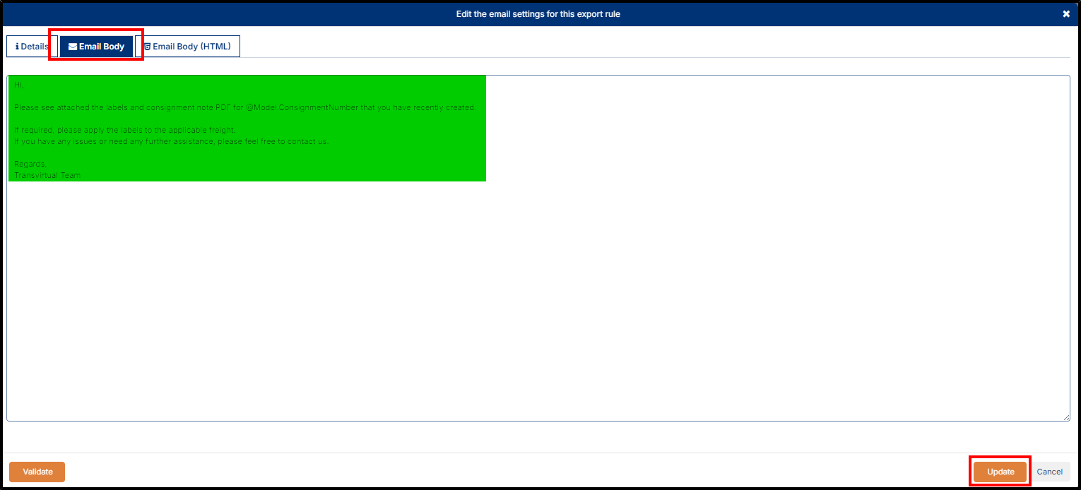The image size is (1081, 490).
Task: Open the Email Body (HTML) tab
Action: tap(188, 47)
